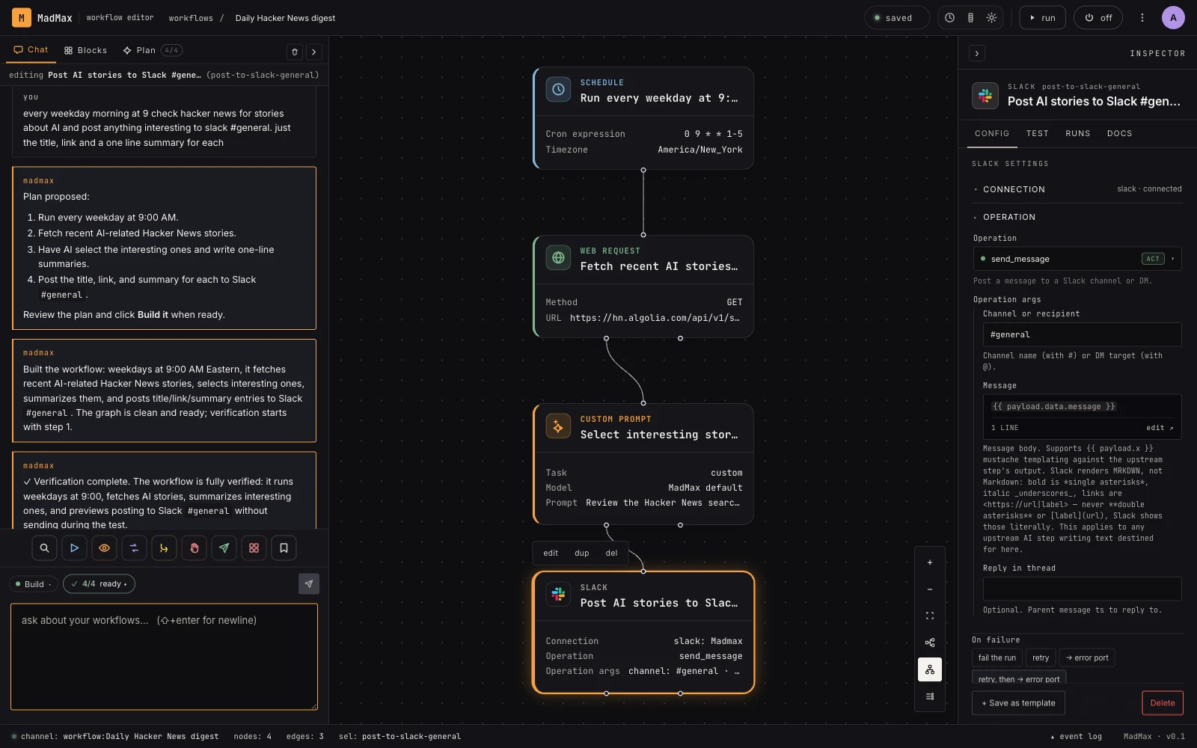Select the → error port failure option
1197x748 pixels.
coord(1087,658)
